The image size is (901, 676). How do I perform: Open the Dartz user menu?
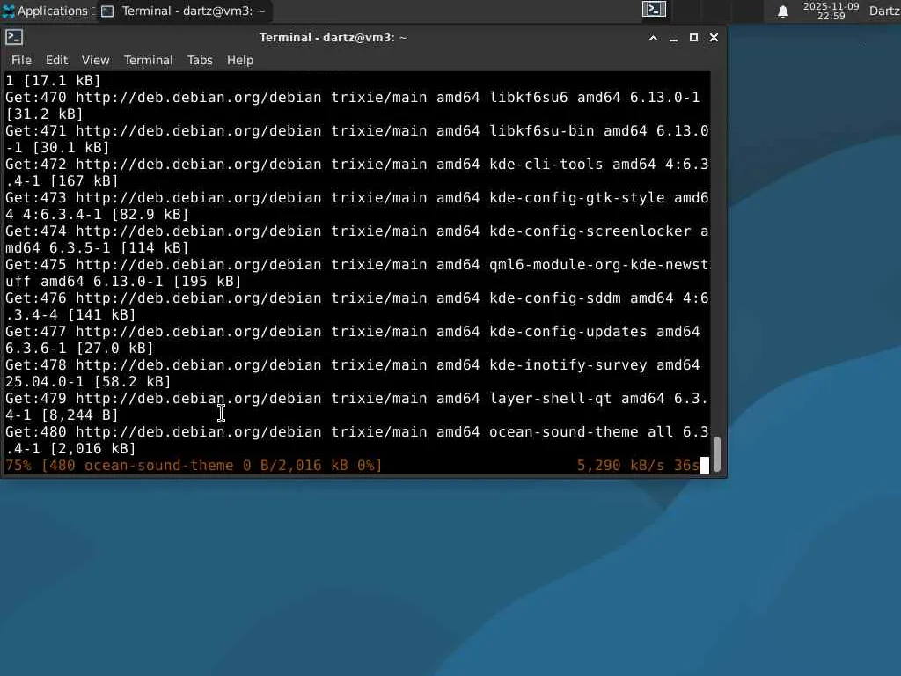coord(884,11)
